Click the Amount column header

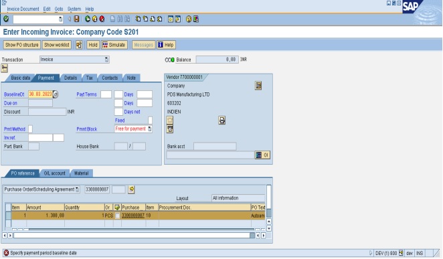(46, 207)
